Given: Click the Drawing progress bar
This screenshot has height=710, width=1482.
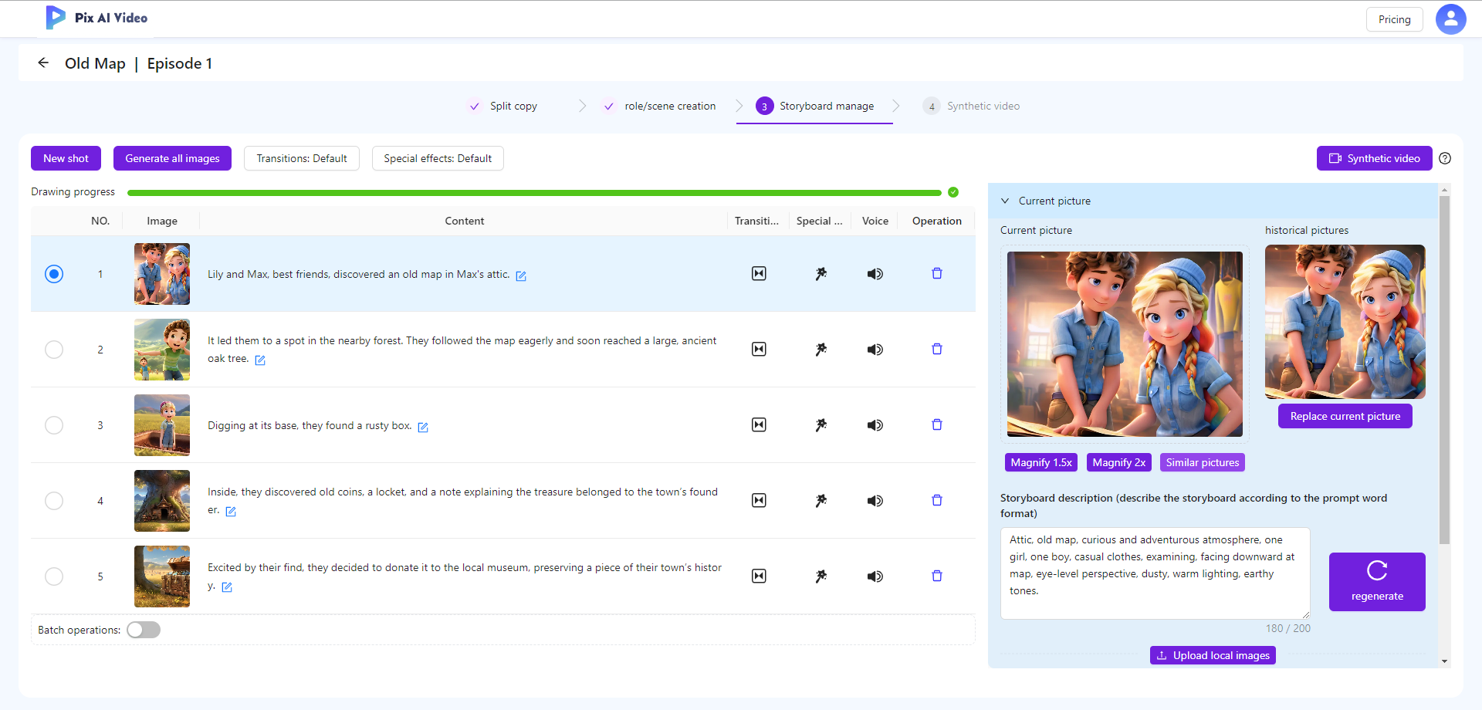Looking at the screenshot, I should [x=534, y=192].
